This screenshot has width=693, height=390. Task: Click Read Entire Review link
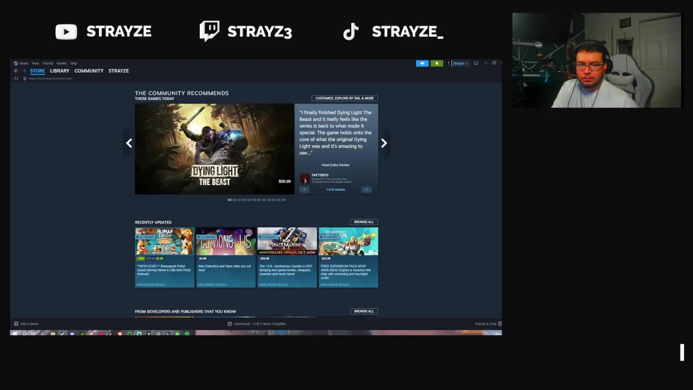[336, 165]
